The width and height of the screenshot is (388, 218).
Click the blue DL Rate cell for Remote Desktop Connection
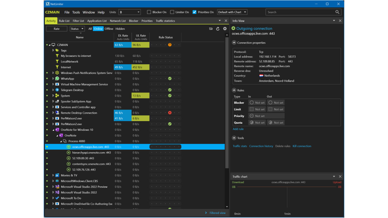pos(123,113)
